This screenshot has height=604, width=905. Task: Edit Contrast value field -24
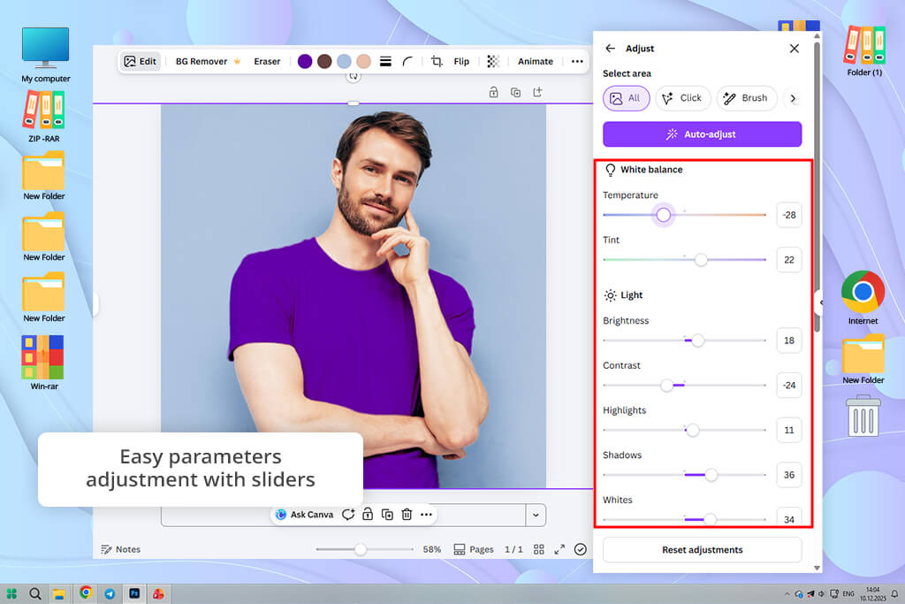[789, 386]
